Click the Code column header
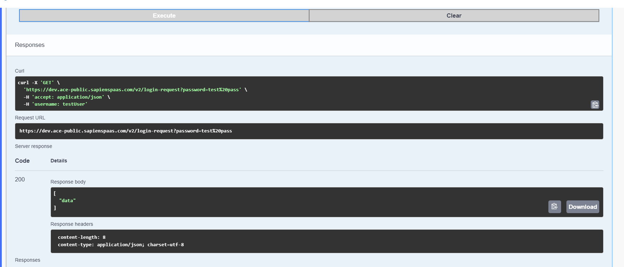Image resolution: width=624 pixels, height=267 pixels. click(x=22, y=161)
